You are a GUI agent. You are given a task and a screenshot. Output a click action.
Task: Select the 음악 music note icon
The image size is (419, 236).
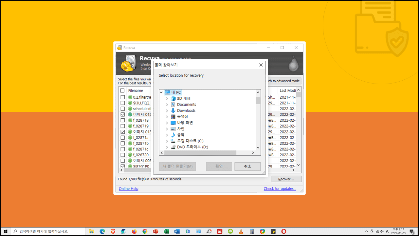(173, 135)
